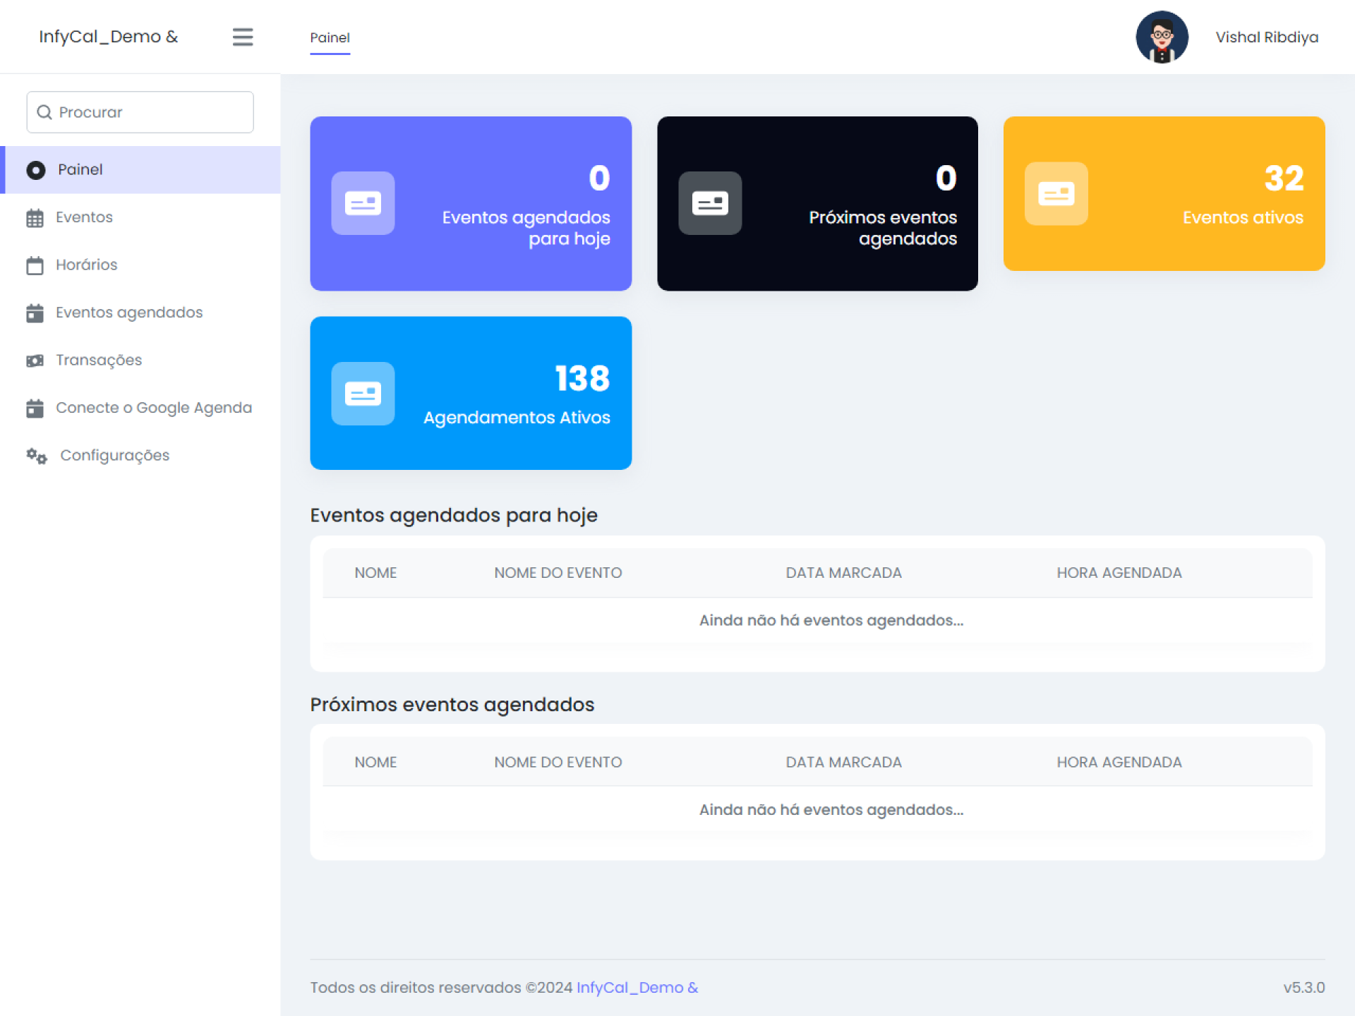Click the card icon on yellow Eventos ativos tile

click(1056, 193)
